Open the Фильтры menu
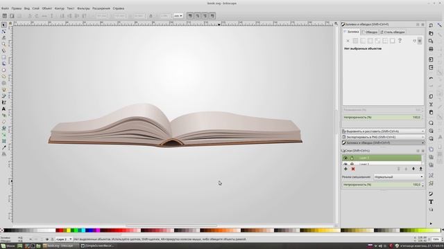This screenshot has height=249, width=444. [83, 8]
